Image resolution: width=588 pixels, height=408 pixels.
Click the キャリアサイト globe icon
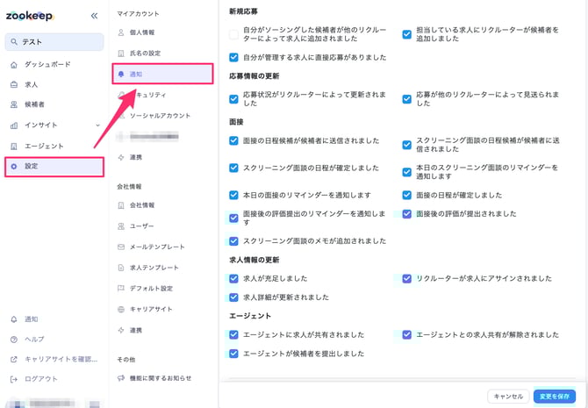point(121,310)
